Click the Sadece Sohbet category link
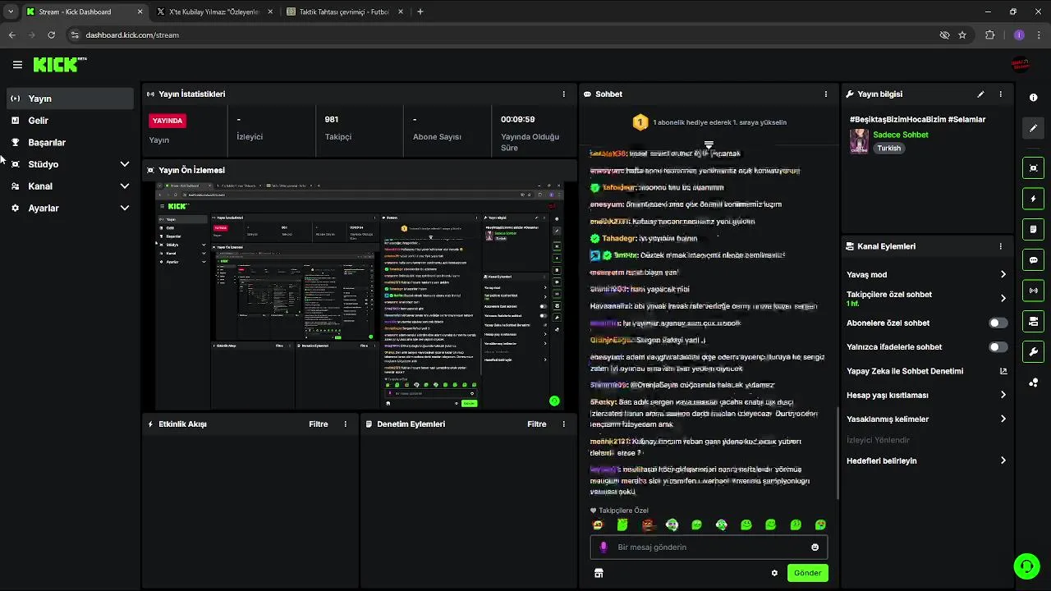 point(901,135)
